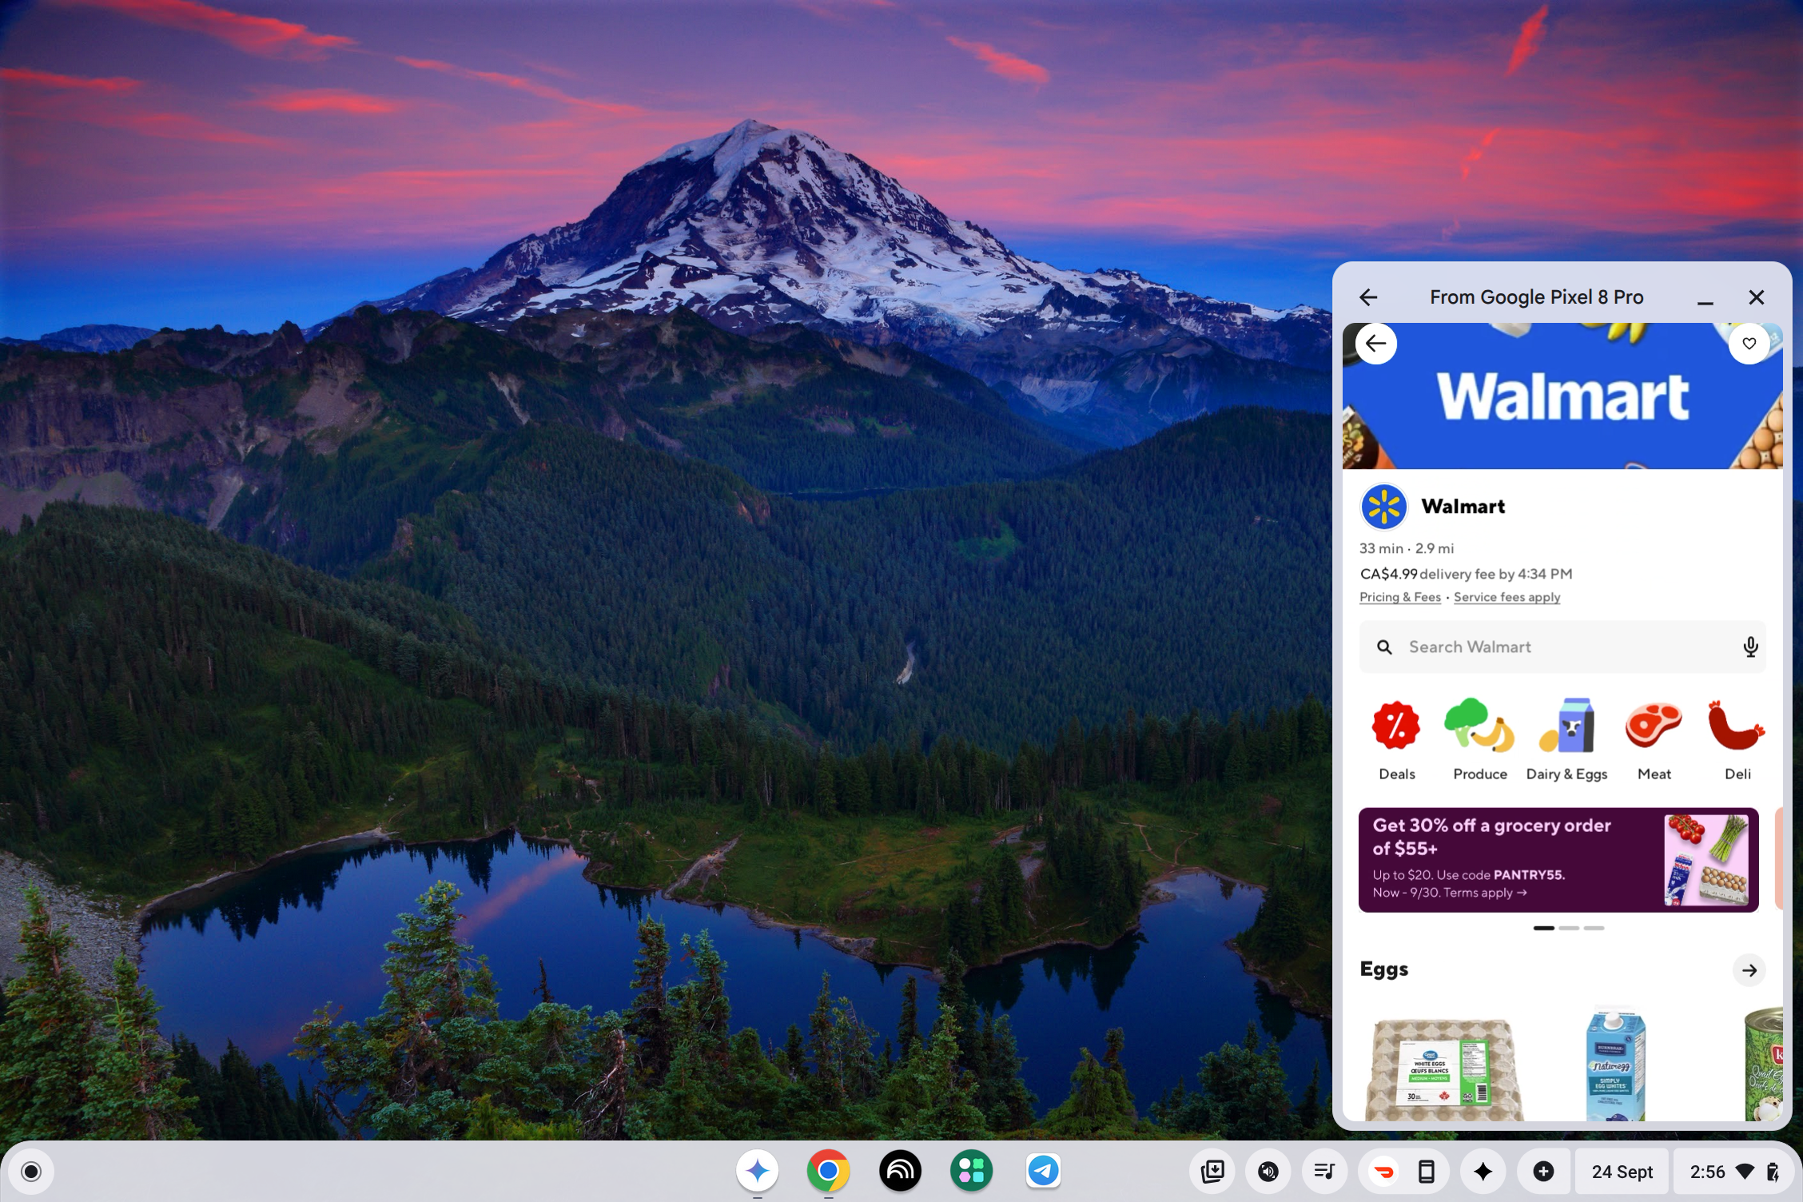Click the Walmart spark logo
This screenshot has height=1202, width=1803.
pos(1383,507)
